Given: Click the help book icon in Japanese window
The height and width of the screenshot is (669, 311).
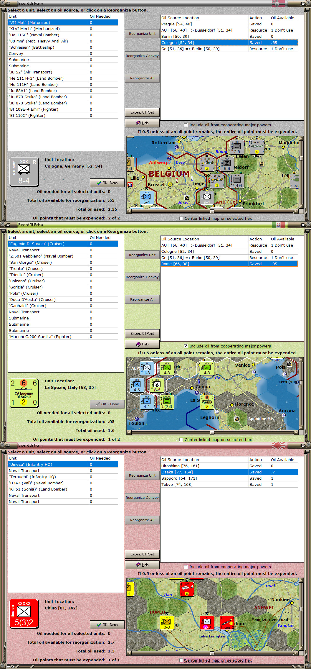Looking at the screenshot, I should (138, 565).
